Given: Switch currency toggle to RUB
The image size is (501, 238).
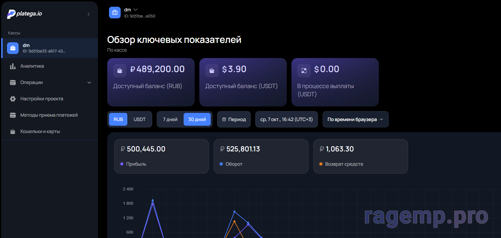Looking at the screenshot, I should click(x=118, y=119).
